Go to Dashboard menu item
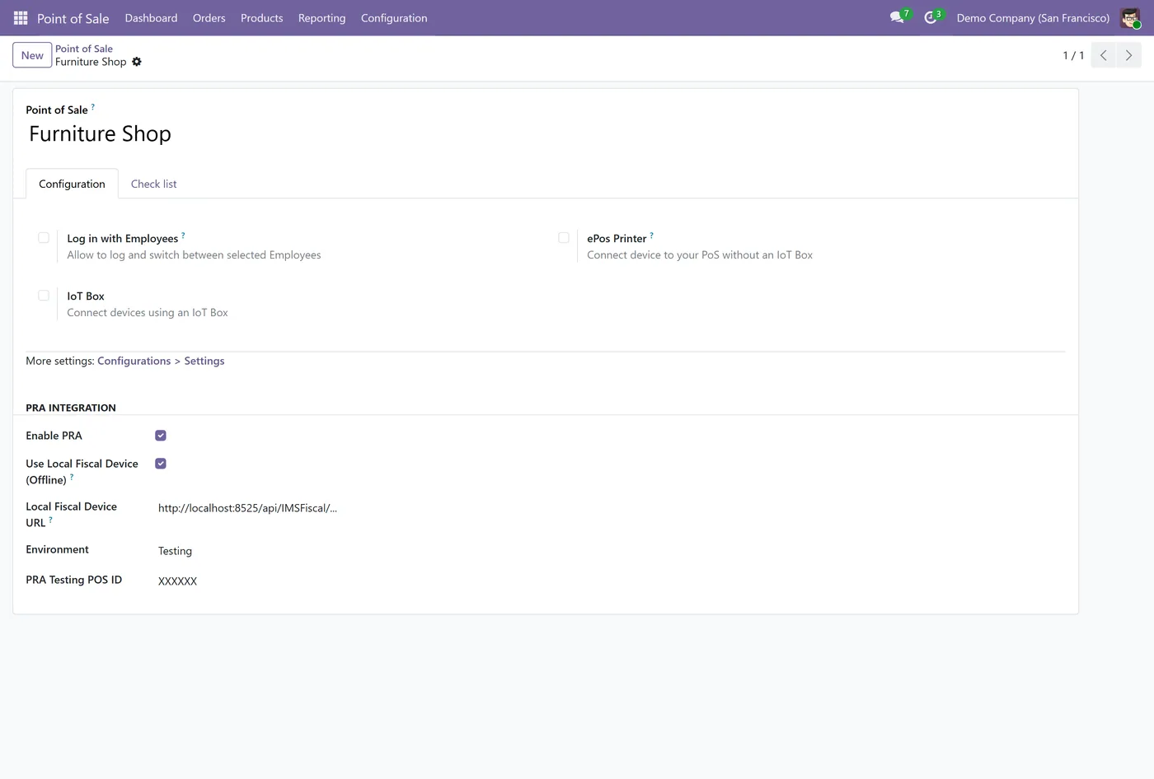This screenshot has width=1154, height=779. 151,18
